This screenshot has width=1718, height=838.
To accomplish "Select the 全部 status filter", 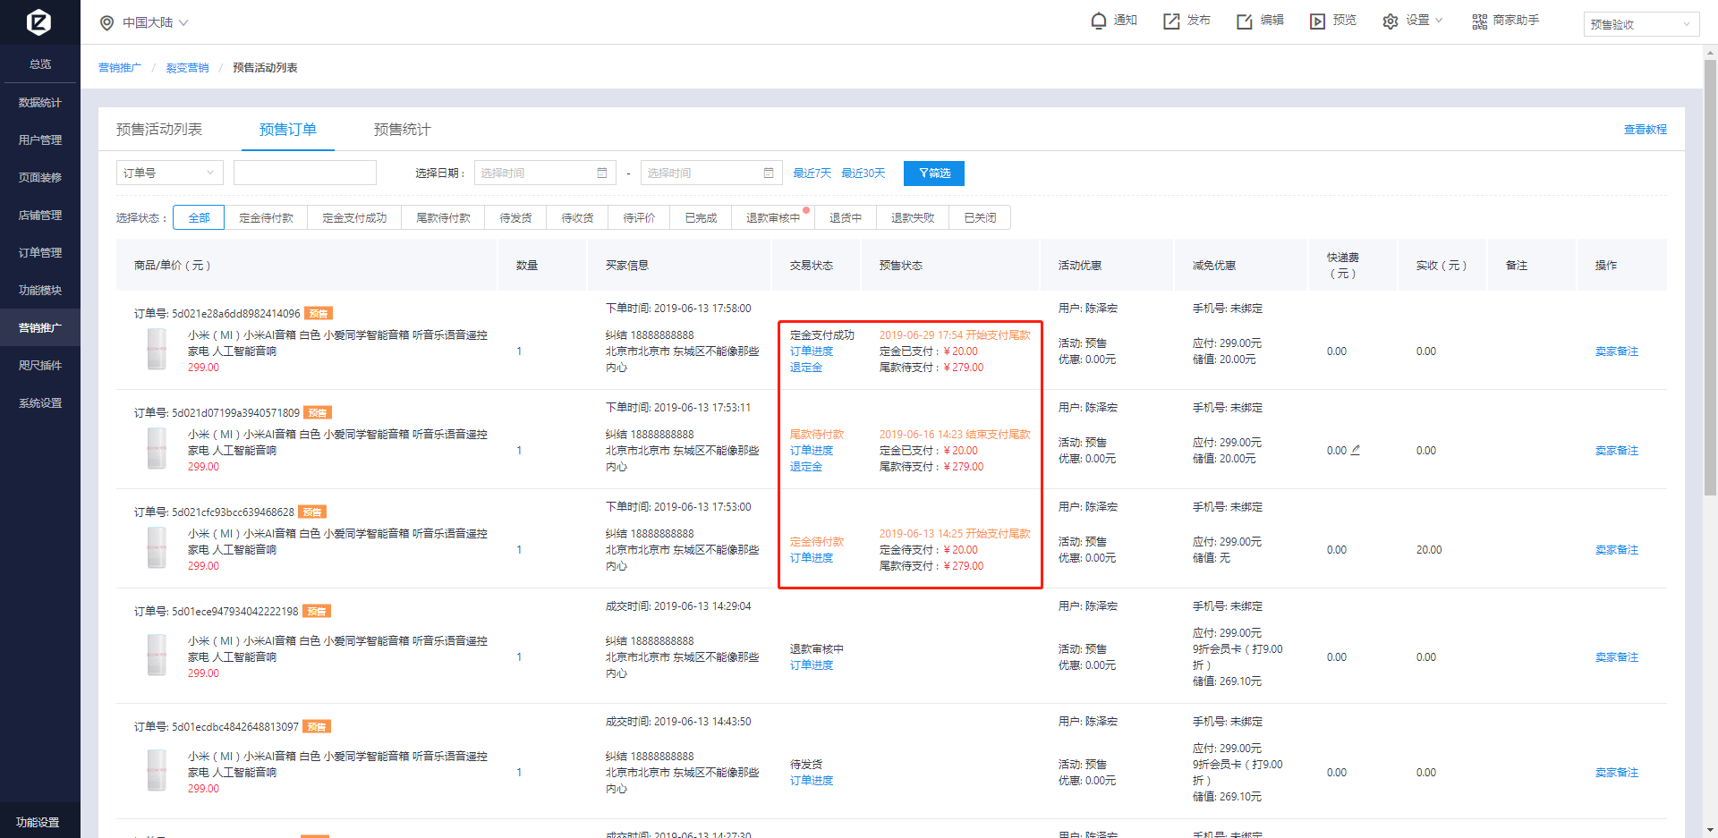I will (199, 217).
